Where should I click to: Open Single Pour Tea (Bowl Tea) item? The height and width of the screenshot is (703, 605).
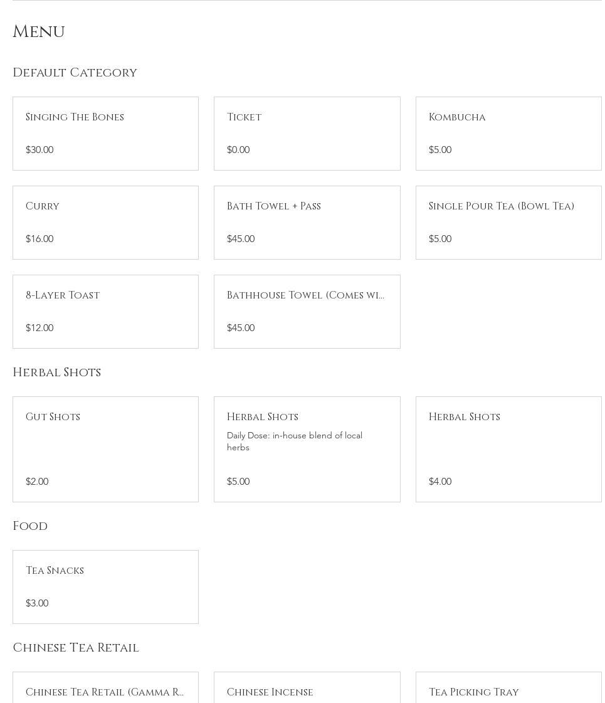click(x=508, y=222)
